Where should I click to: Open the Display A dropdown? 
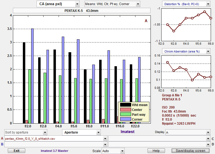click(x=188, y=132)
